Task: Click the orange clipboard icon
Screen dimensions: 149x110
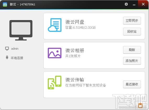Action: click(140, 106)
